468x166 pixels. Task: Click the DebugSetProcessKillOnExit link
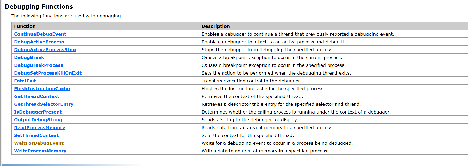(x=48, y=73)
